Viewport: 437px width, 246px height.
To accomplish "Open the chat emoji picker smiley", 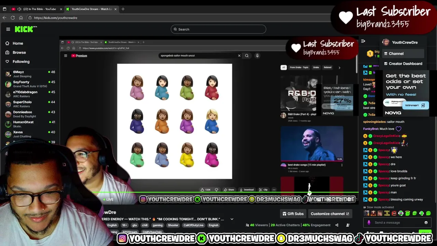I will [x=426, y=223].
